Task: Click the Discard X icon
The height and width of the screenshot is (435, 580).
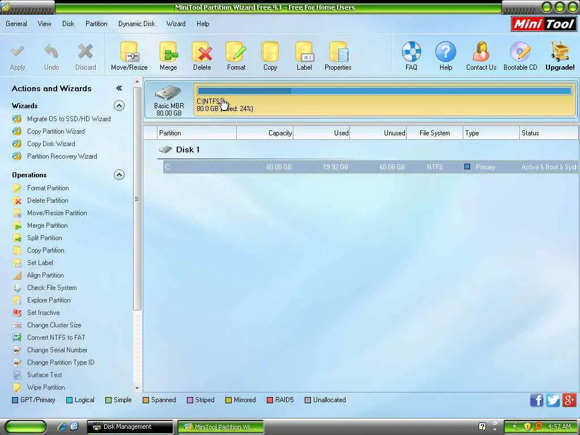Action: (x=86, y=51)
